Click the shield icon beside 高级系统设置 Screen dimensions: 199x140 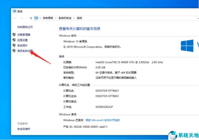[14, 51]
